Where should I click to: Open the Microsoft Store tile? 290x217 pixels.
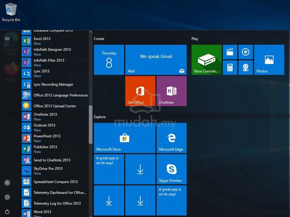pos(125,138)
